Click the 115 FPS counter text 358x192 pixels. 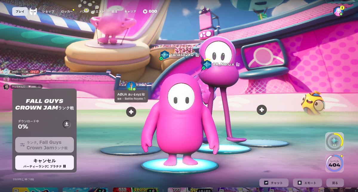[x=23, y=179]
